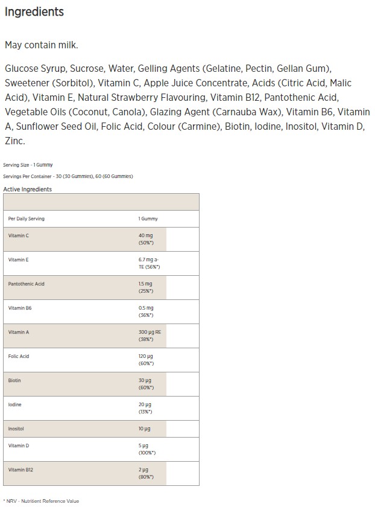The image size is (375, 507).
Task: Click the Vitamin D value "5 µg (100%*)"
Action: [x=147, y=449]
